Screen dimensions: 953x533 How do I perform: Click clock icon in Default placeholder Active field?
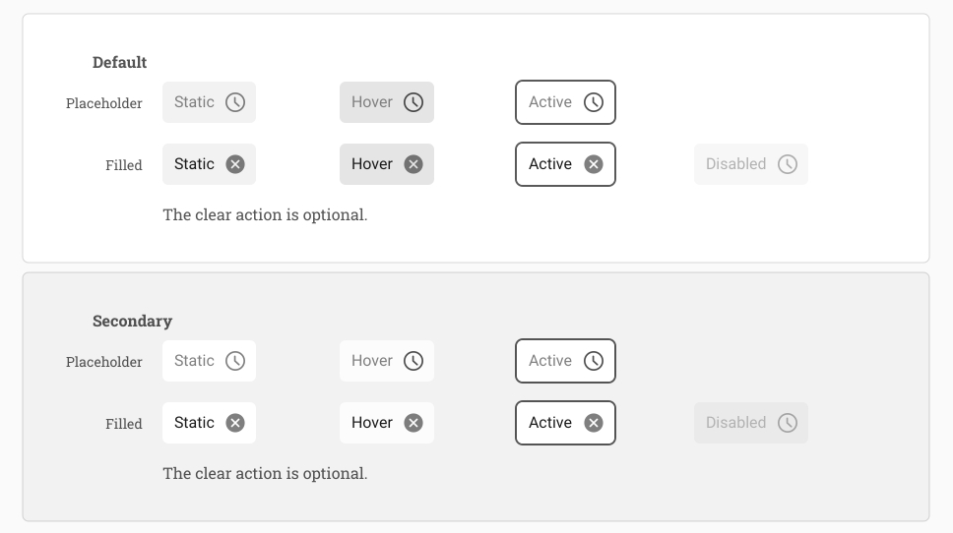pos(594,102)
